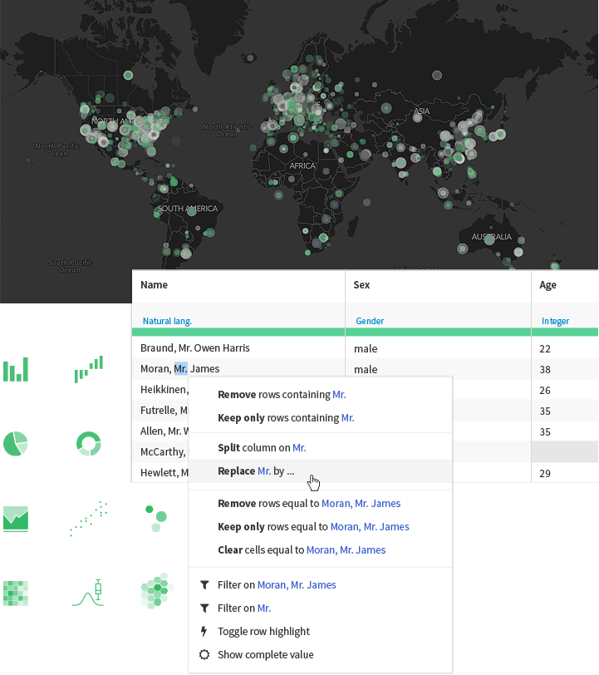Click the Braund, Mr. Owen Harris cell
The image size is (599, 675).
coord(194,347)
